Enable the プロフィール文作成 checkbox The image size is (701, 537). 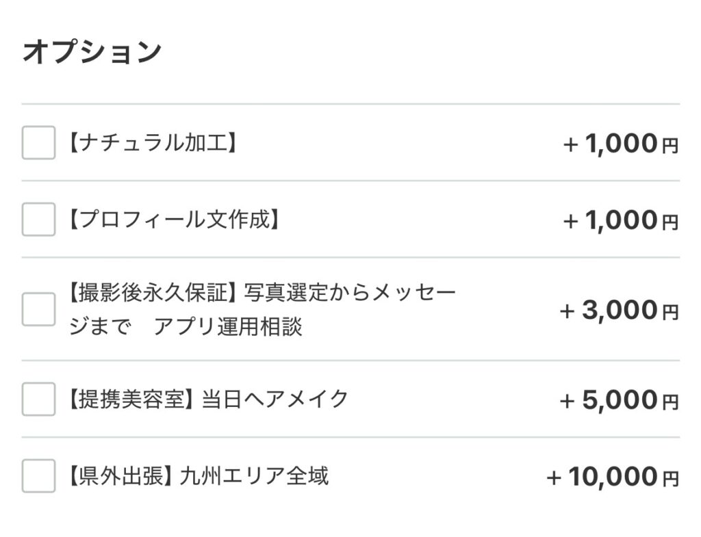(x=38, y=220)
